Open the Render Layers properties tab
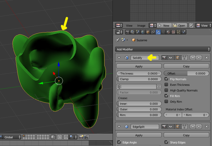The height and width of the screenshot is (146, 212). click(x=132, y=32)
